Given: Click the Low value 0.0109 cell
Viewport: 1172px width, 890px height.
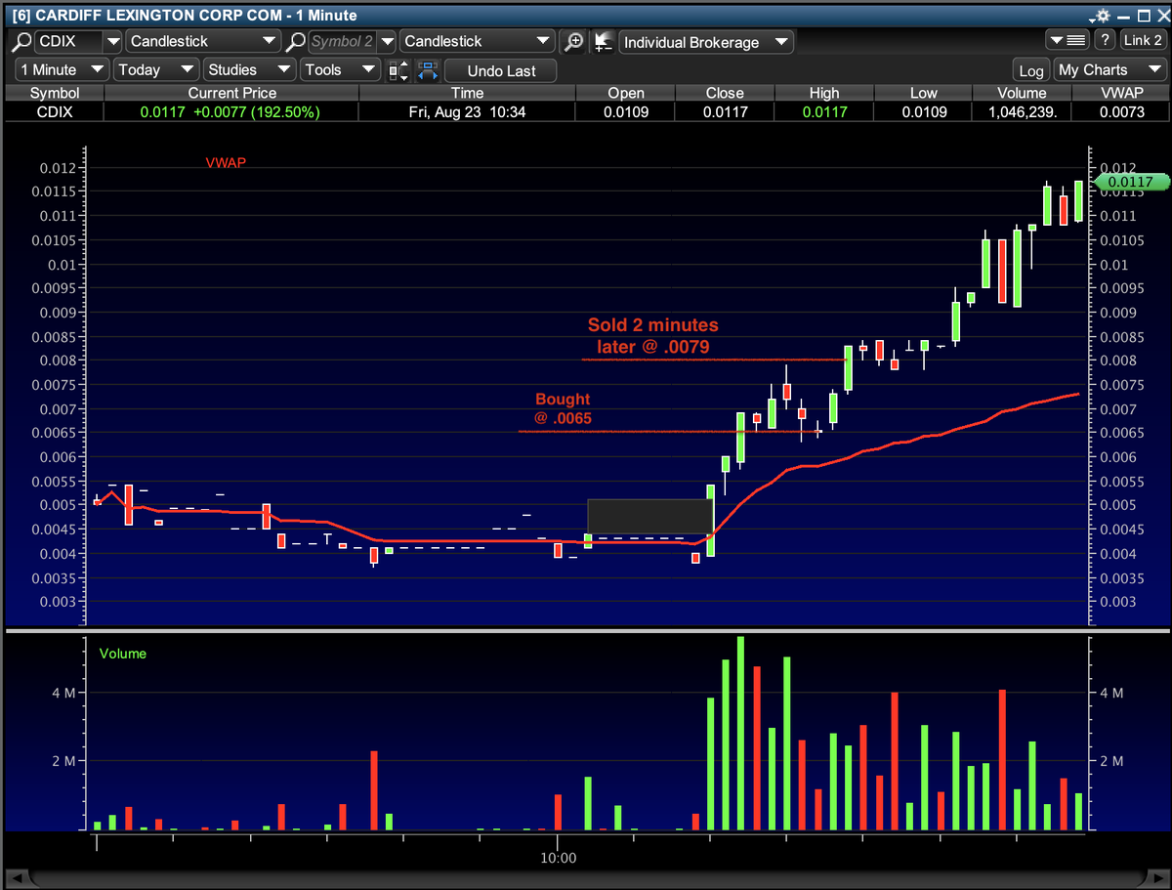Looking at the screenshot, I should 923,111.
